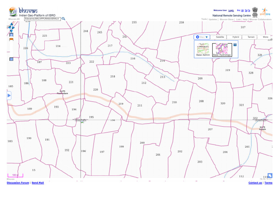Click the Send Mail link
This screenshot has width=279, height=197.
38,182
